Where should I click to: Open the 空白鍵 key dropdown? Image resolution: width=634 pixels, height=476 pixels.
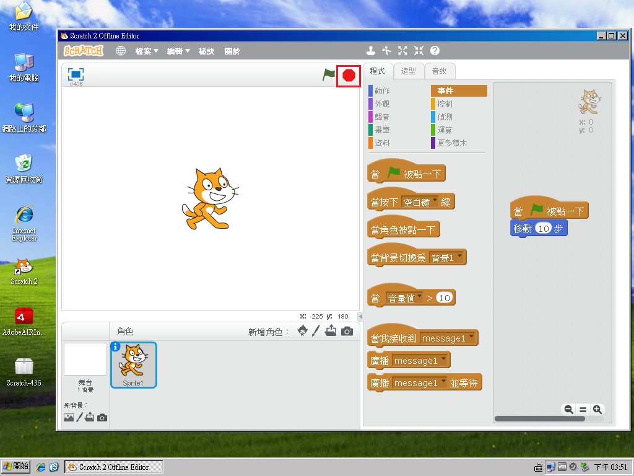tap(420, 202)
